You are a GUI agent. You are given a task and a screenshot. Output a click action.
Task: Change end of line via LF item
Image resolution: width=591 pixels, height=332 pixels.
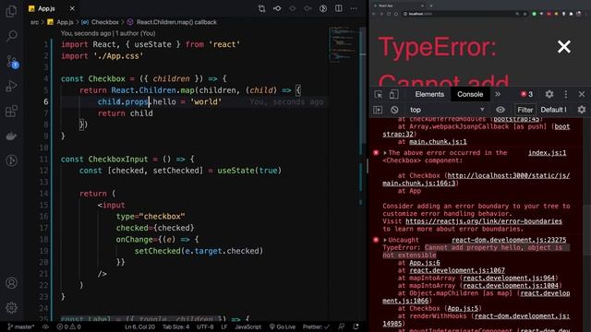(x=223, y=326)
